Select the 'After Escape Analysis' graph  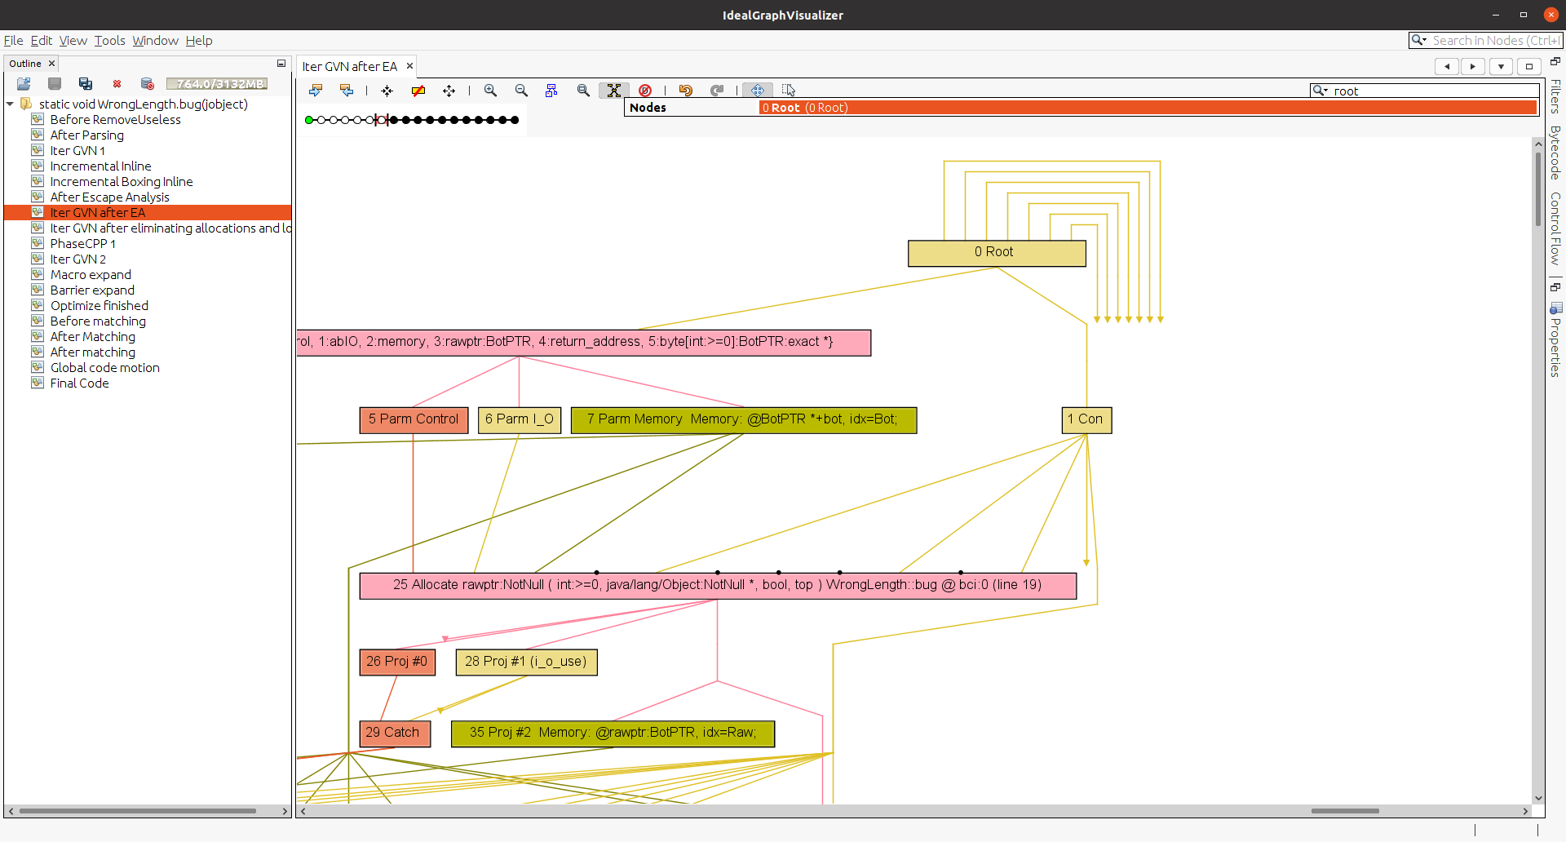pyautogui.click(x=109, y=197)
